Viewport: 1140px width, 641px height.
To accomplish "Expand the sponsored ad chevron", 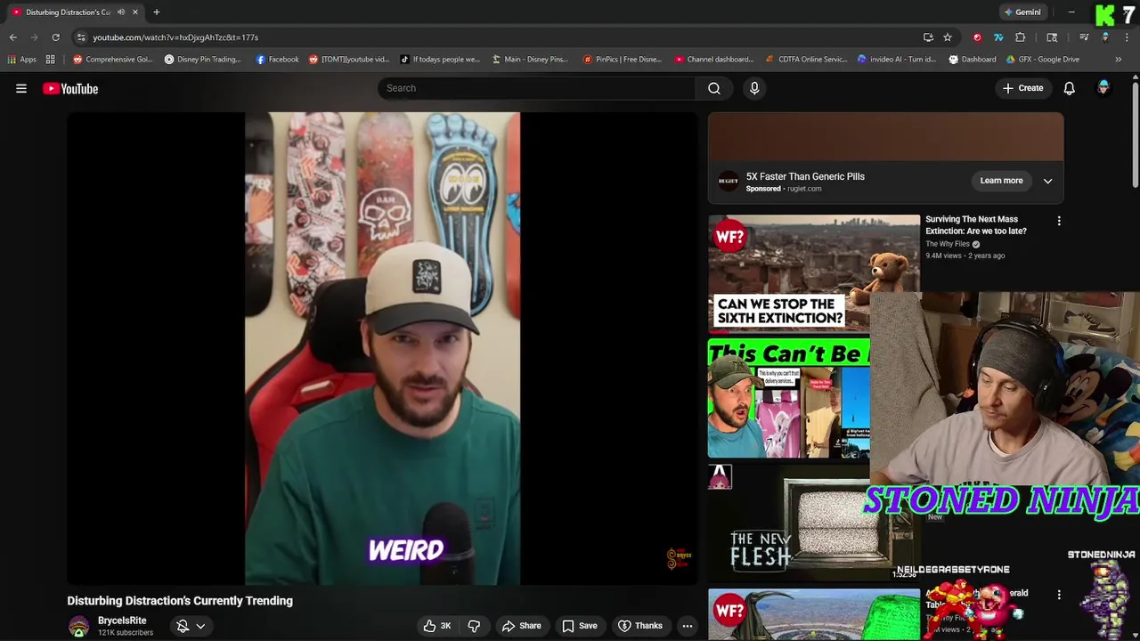I will 1048,181.
